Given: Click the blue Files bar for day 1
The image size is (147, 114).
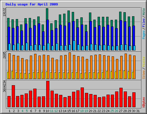Looking at the screenshot, I should click(9, 35).
